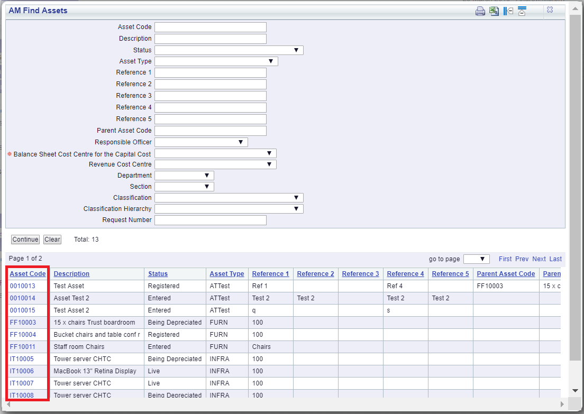Click the vertical scrollbar down arrow
The image size is (584, 414).
(576, 391)
